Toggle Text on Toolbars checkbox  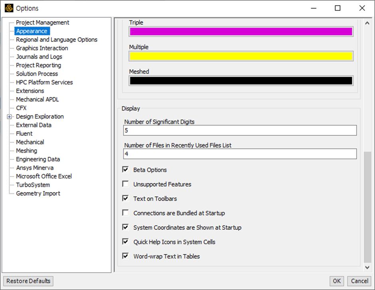click(125, 198)
